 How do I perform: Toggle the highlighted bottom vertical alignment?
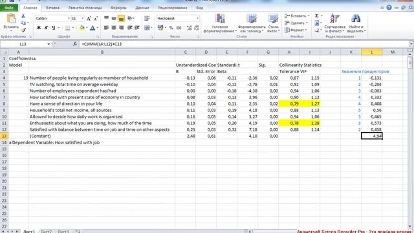(x=121, y=18)
